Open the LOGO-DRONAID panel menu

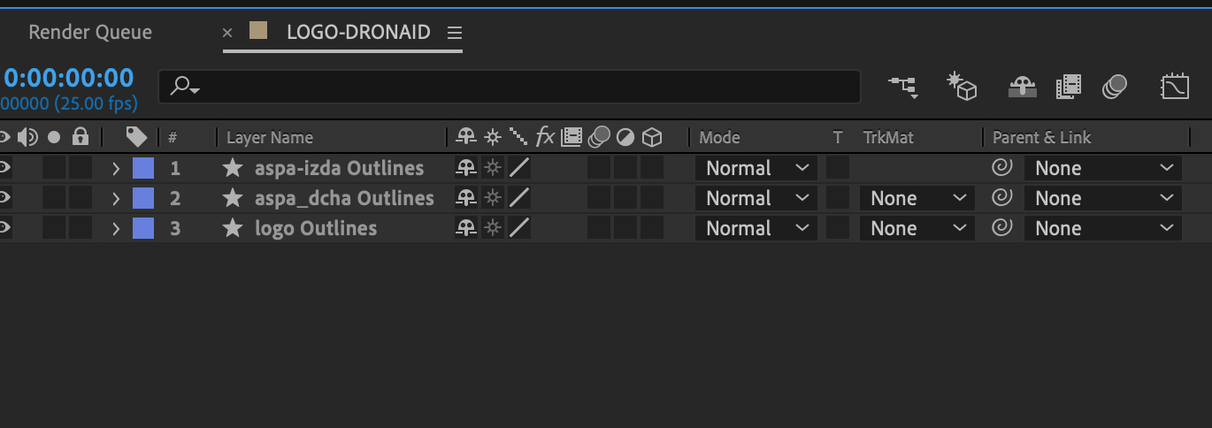455,33
